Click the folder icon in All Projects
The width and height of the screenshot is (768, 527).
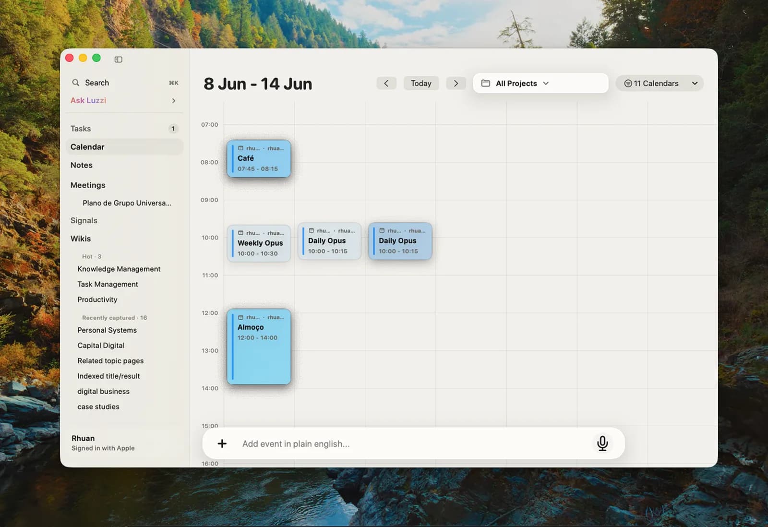coord(485,83)
